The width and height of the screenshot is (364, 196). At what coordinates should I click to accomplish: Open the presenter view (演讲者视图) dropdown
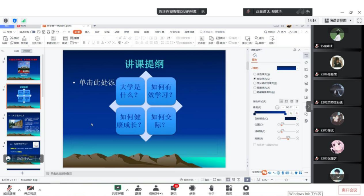tap(338, 21)
